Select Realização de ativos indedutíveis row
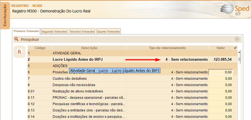Screen dimensions: 251x120 click(x=132, y=91)
